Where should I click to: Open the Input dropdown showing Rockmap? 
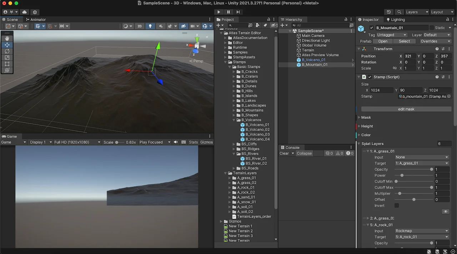click(422, 231)
